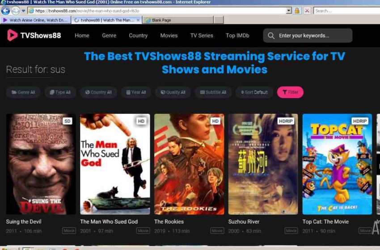Go to Home in the navigation
The width and height of the screenshot is (380, 250).
point(82,36)
